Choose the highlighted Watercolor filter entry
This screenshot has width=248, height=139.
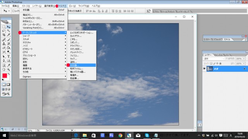point(81,65)
